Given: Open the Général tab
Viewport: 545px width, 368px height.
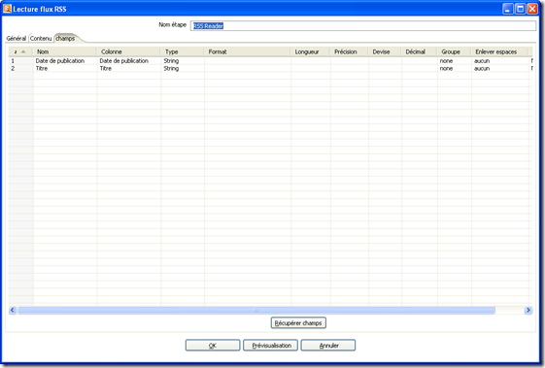Looking at the screenshot, I should coord(16,38).
